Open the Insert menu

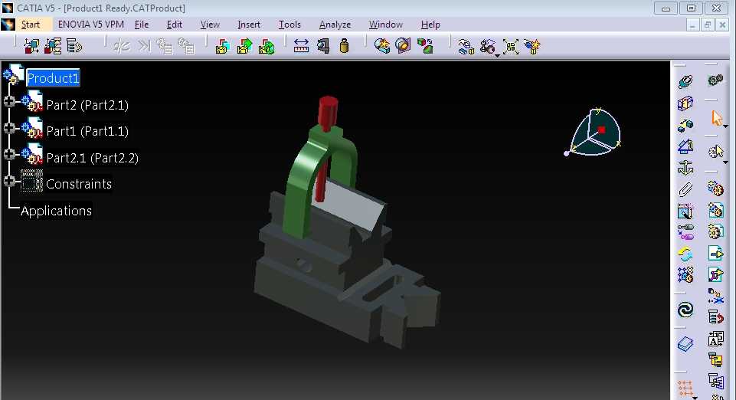point(249,25)
